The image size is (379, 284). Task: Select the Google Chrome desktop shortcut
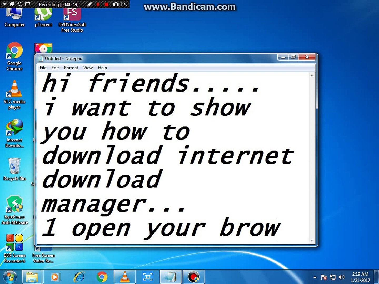[14, 57]
